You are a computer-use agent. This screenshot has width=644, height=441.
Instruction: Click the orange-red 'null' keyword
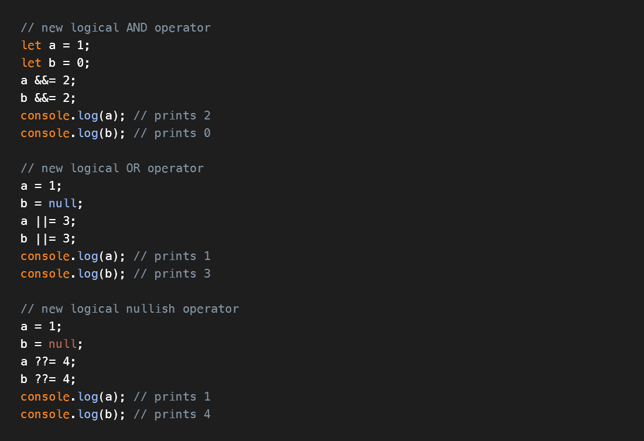63,344
